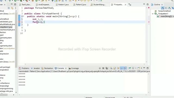174x98 pixels.
Task: Toggle Sort in the Outline toolbar
Action: click(x=163, y=8)
